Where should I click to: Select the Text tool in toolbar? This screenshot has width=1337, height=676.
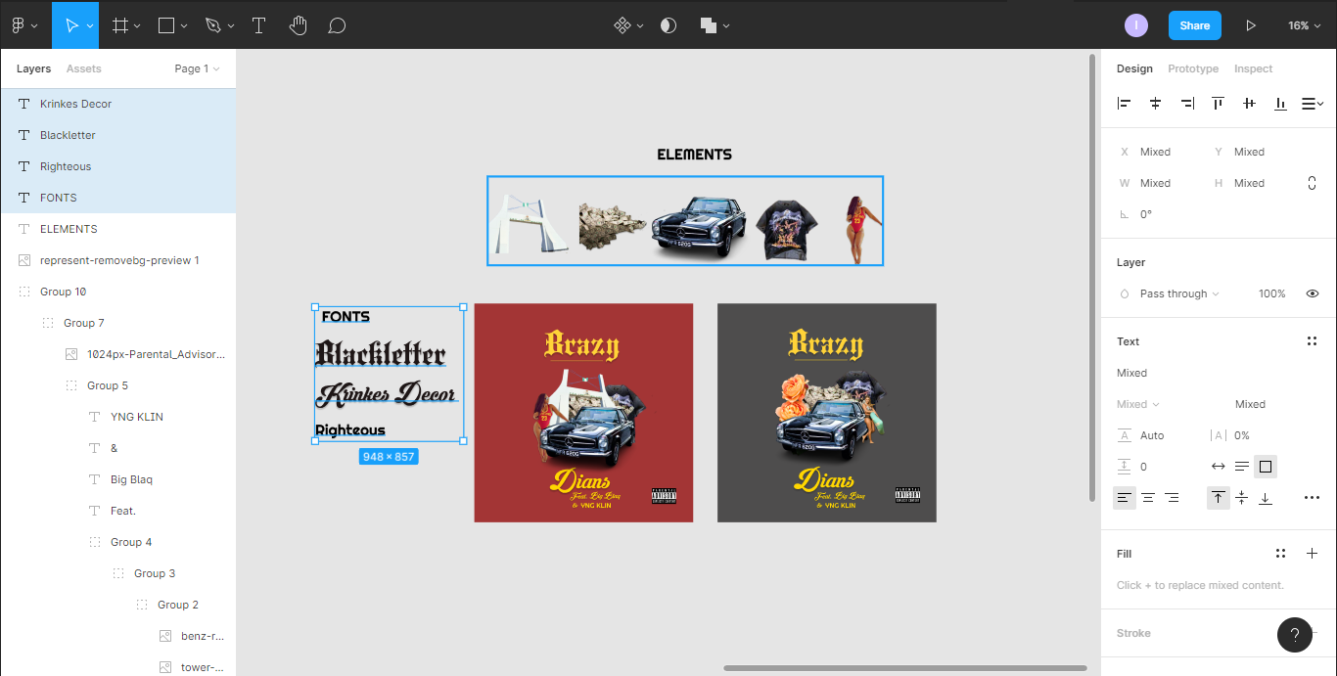[259, 25]
